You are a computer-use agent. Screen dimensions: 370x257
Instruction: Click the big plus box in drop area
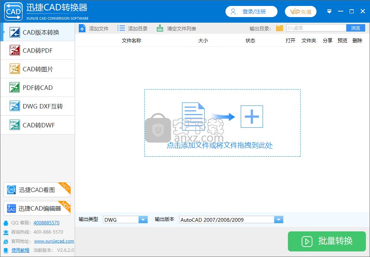click(252, 117)
